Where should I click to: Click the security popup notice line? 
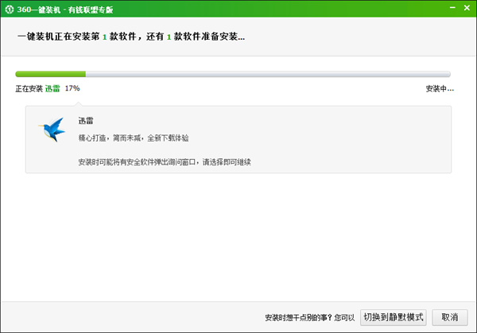165,162
